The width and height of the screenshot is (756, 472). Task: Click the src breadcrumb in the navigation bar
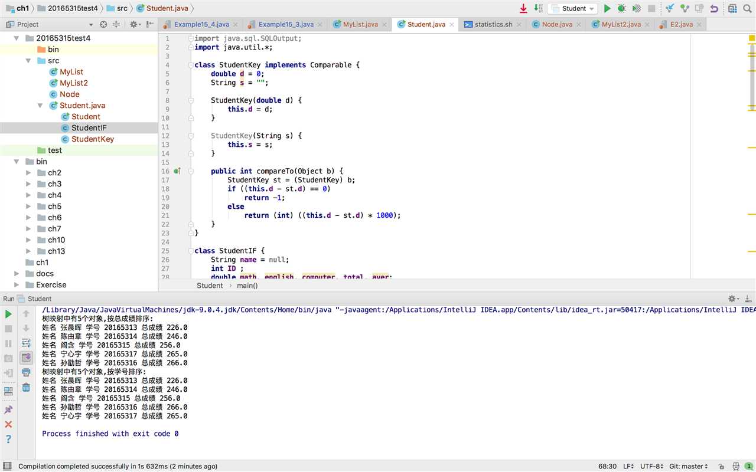click(x=117, y=8)
